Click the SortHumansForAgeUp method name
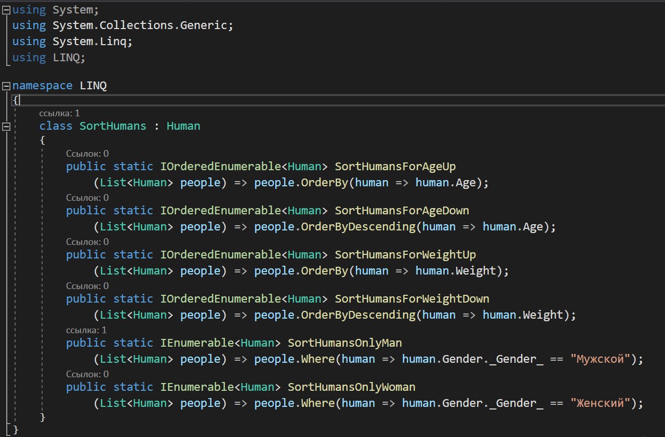Viewport: 665px width, 437px height. click(x=395, y=167)
